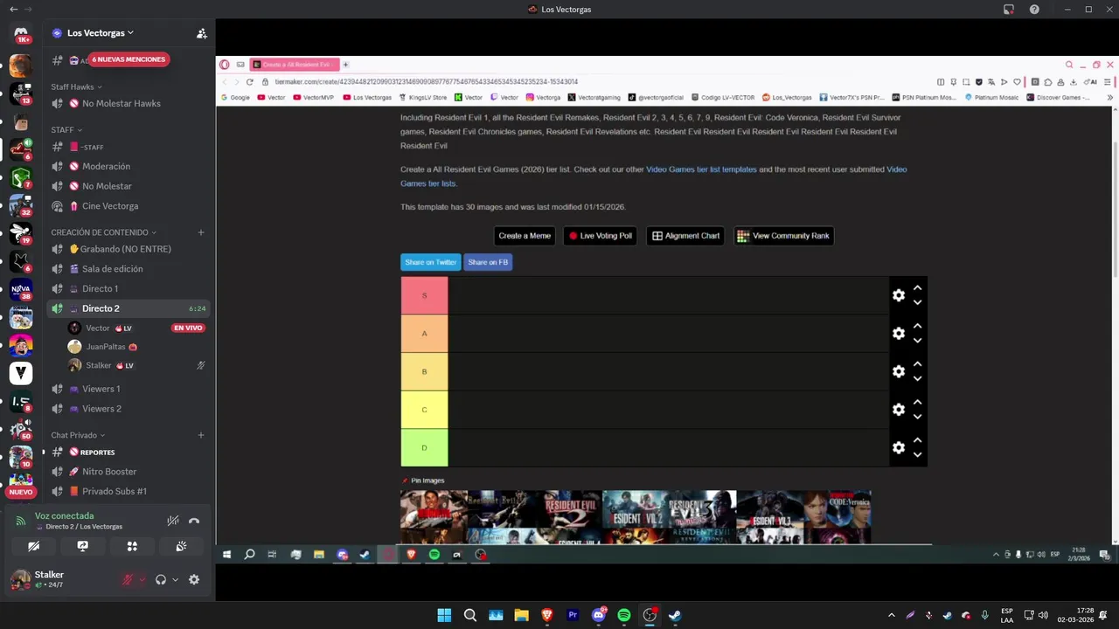Deafen with the headphones icon
The height and width of the screenshot is (629, 1119).
[161, 579]
